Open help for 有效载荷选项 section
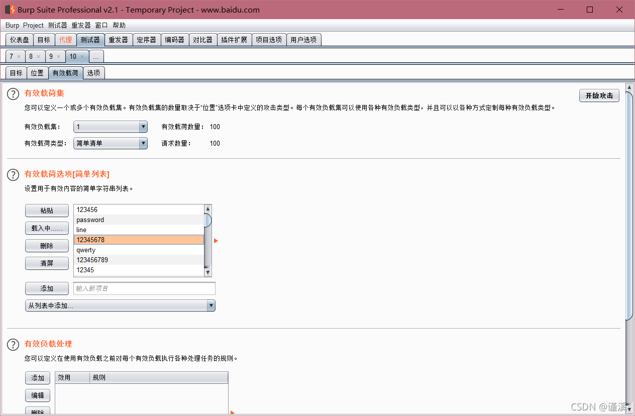This screenshot has width=635, height=416. click(13, 175)
